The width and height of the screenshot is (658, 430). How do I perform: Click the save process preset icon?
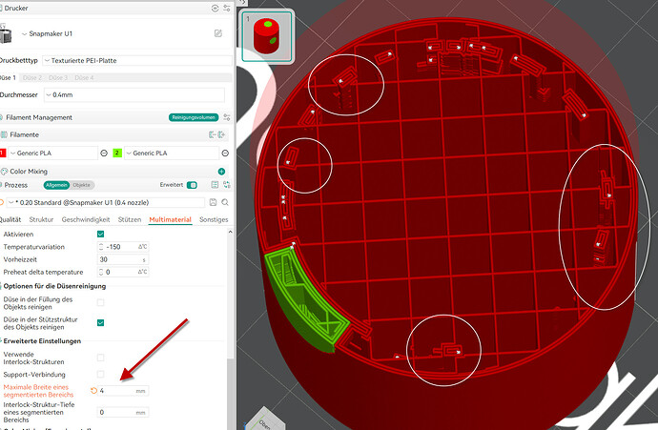(214, 202)
